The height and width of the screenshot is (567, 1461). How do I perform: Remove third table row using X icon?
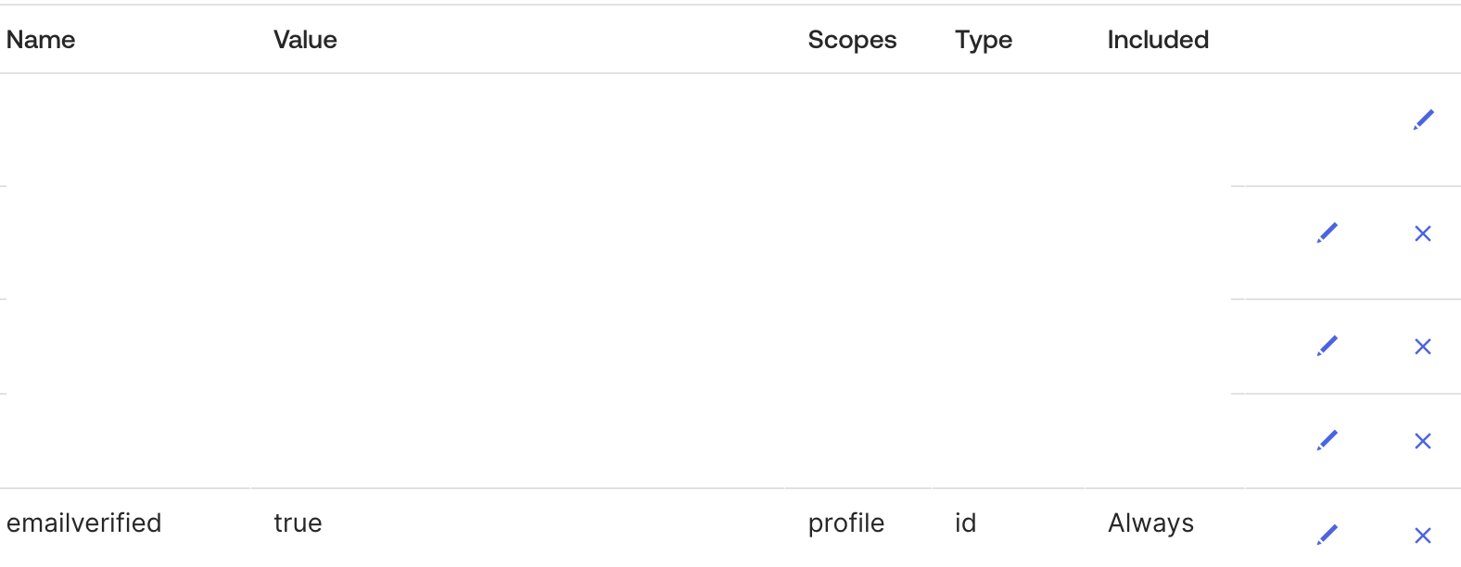tap(1423, 346)
